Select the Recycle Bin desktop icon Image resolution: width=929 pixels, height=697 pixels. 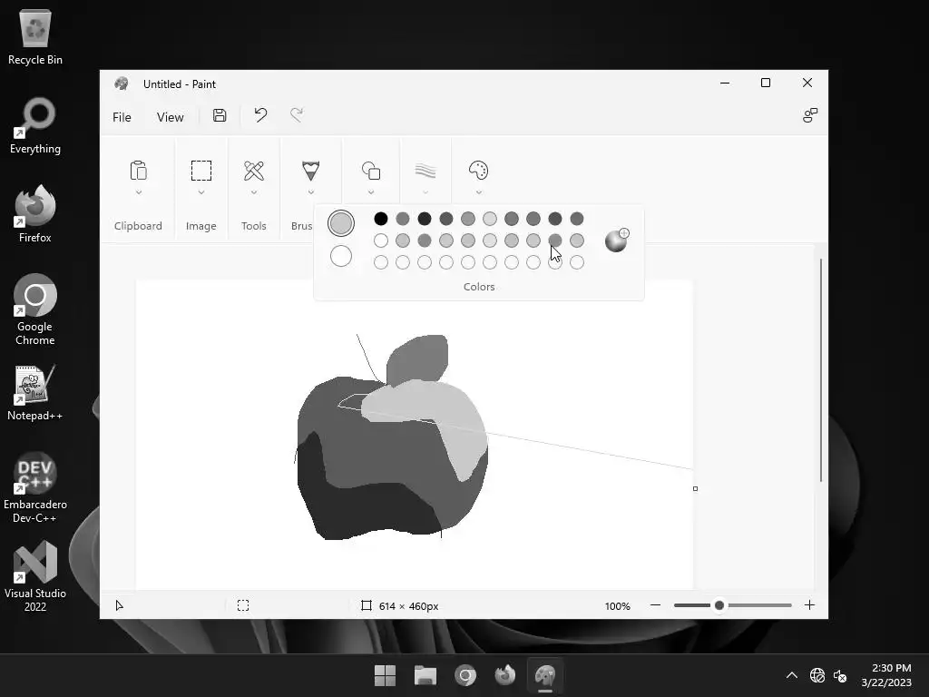click(35, 36)
